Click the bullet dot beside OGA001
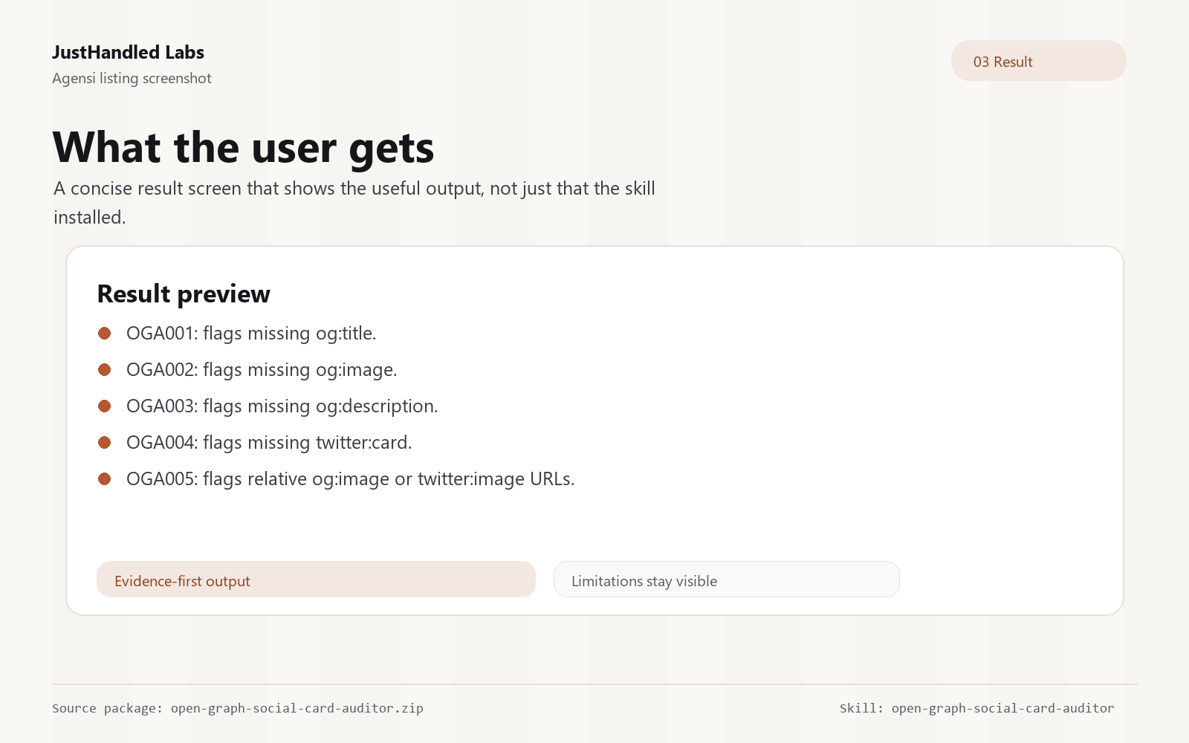The height and width of the screenshot is (743, 1189). click(105, 334)
